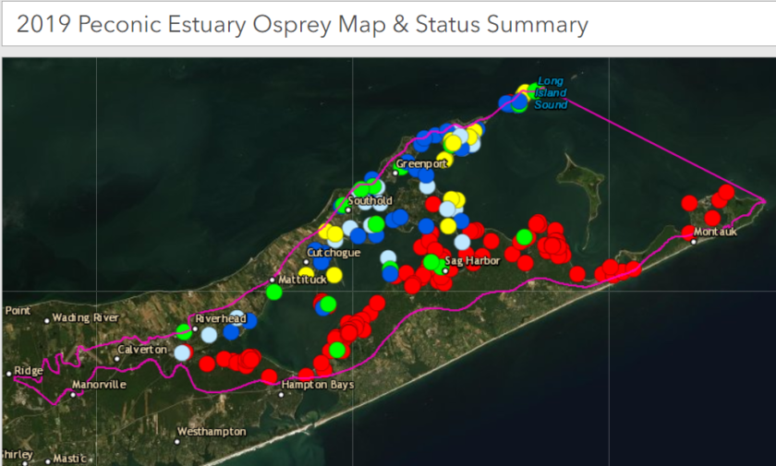Click the Long Island Sound label
Image resolution: width=776 pixels, height=466 pixels.
(x=551, y=93)
